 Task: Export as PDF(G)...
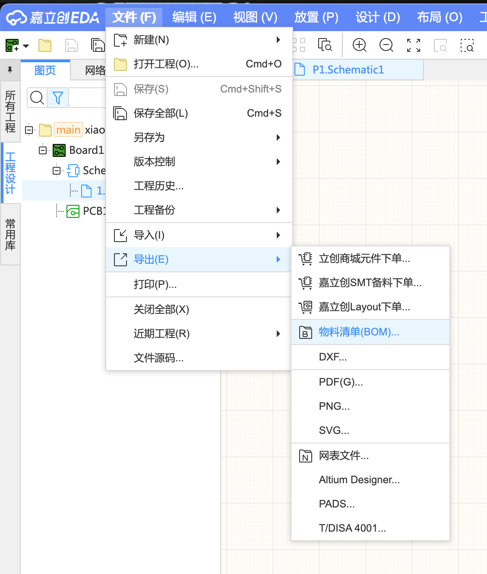coord(370,382)
